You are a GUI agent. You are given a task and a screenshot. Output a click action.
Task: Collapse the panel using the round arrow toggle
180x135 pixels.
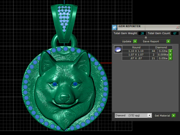(x=146, y=37)
